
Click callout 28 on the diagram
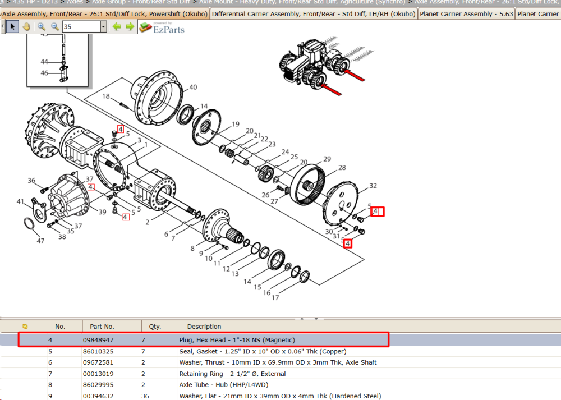coord(342,167)
